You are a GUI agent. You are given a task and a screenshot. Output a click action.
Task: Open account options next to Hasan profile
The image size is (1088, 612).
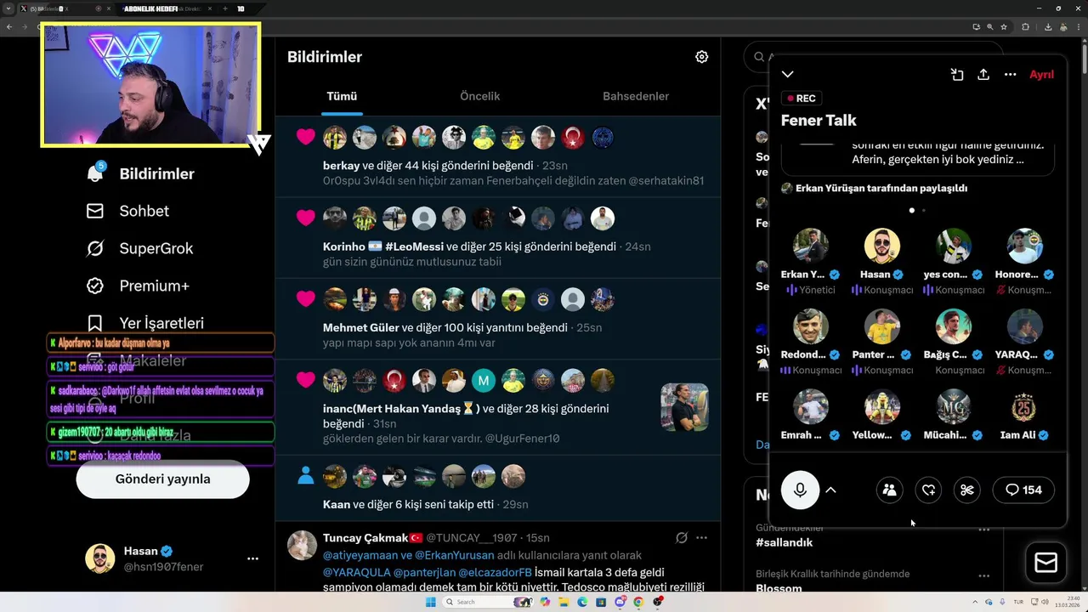coord(252,558)
